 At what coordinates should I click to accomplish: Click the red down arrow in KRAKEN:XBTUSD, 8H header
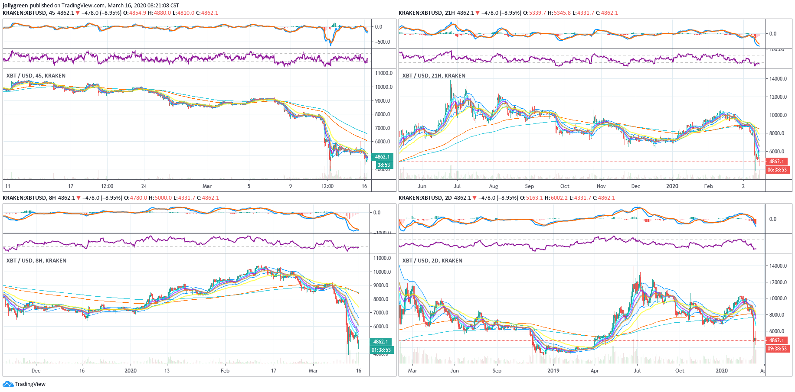pos(79,198)
